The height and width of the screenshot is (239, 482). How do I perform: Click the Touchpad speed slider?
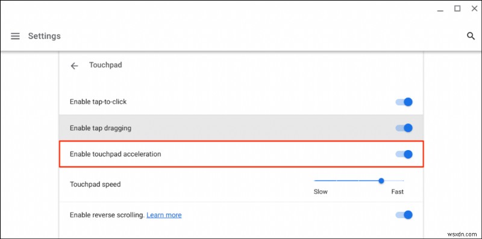(358, 181)
